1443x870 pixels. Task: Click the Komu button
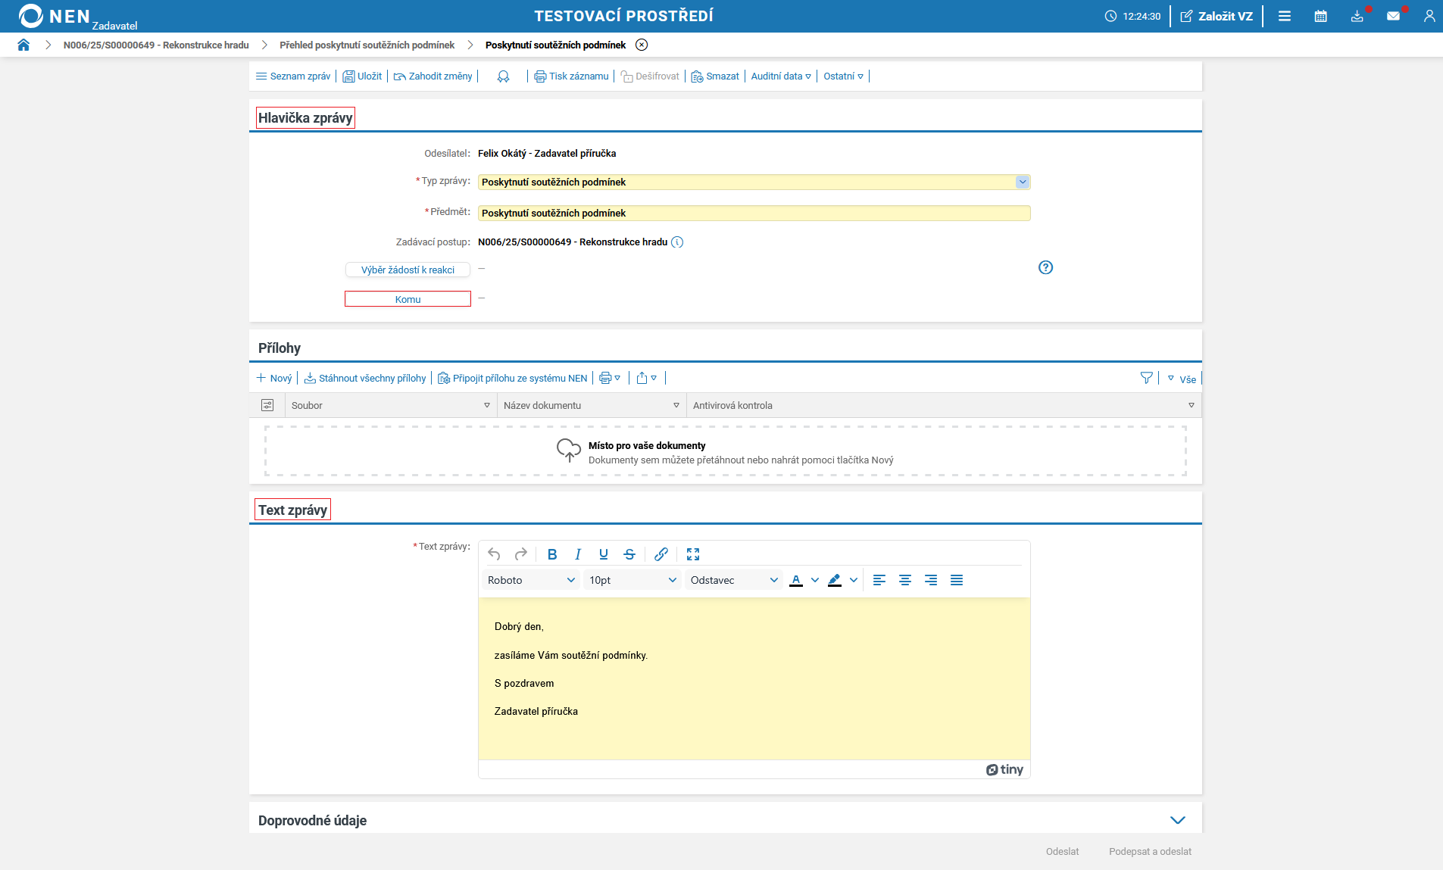(x=408, y=299)
